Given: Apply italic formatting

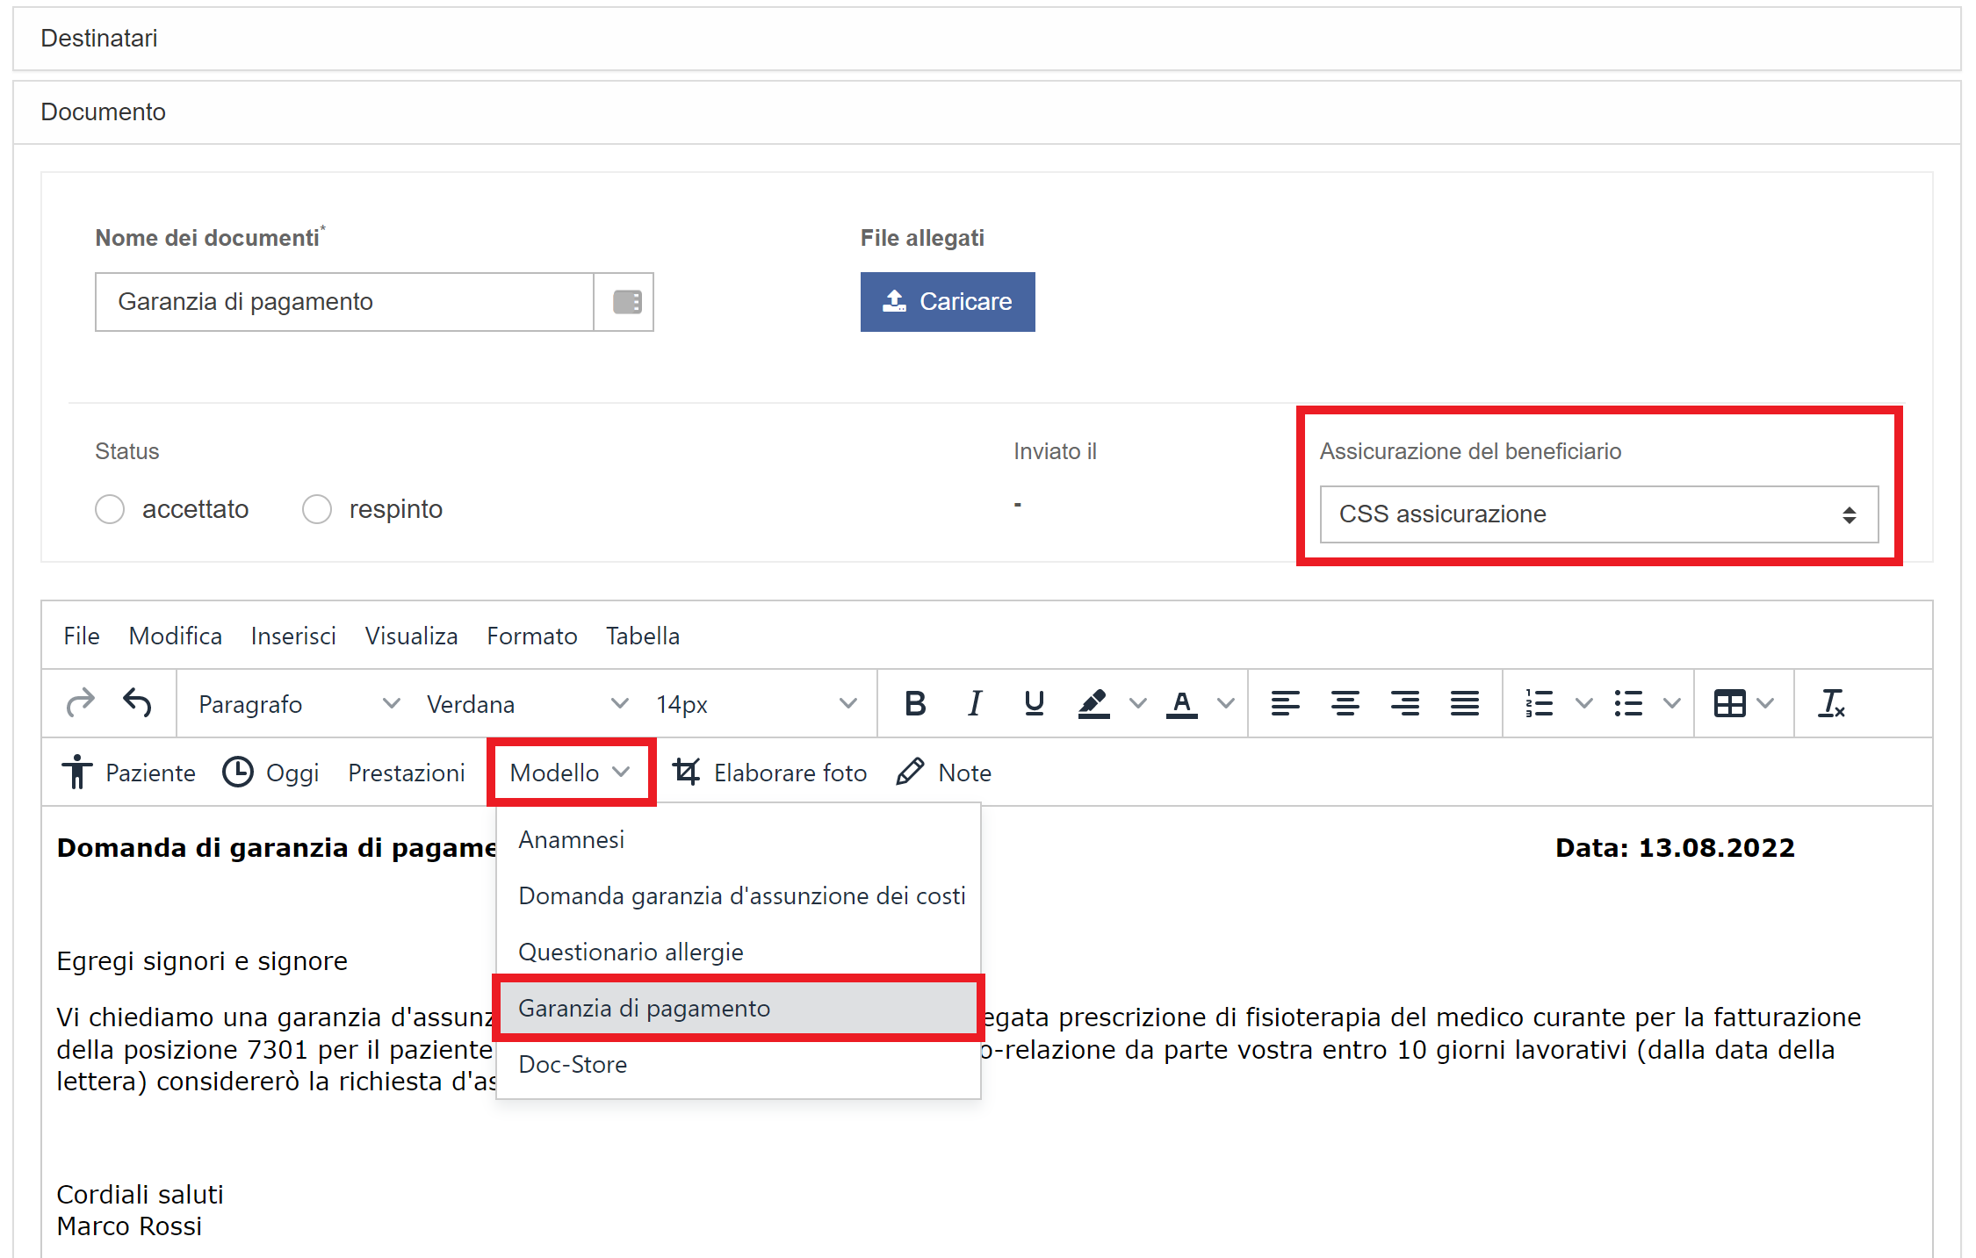Looking at the screenshot, I should tap(974, 702).
